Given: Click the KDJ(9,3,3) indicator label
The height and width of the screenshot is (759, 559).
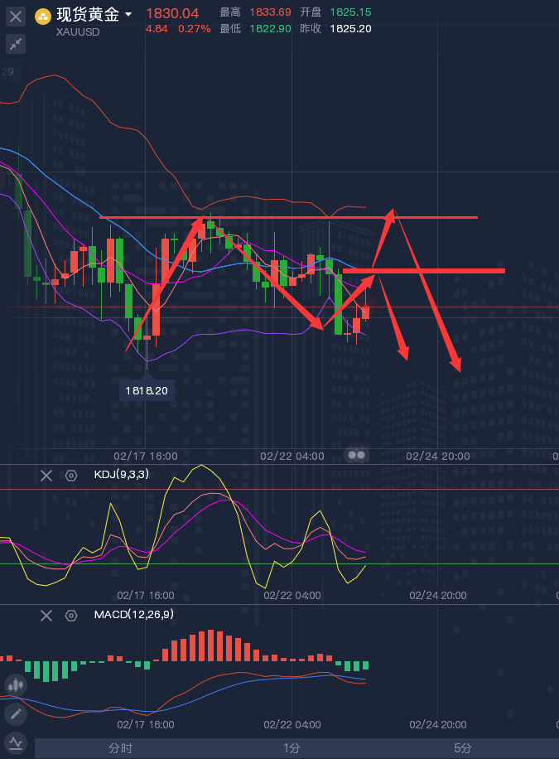Looking at the screenshot, I should pos(122,474).
